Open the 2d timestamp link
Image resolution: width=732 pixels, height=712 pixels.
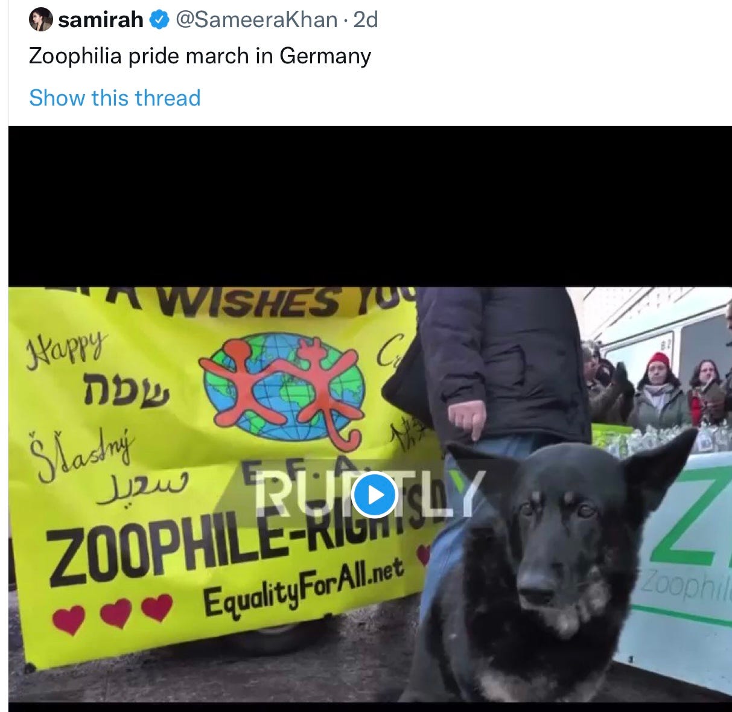(x=365, y=21)
